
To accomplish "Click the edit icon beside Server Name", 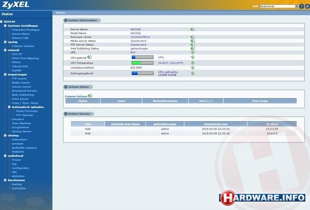I will [x=192, y=29].
